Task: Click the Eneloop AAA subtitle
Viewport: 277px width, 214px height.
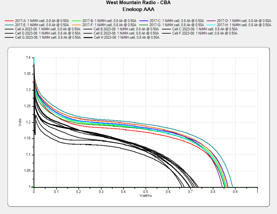Action: pos(138,9)
